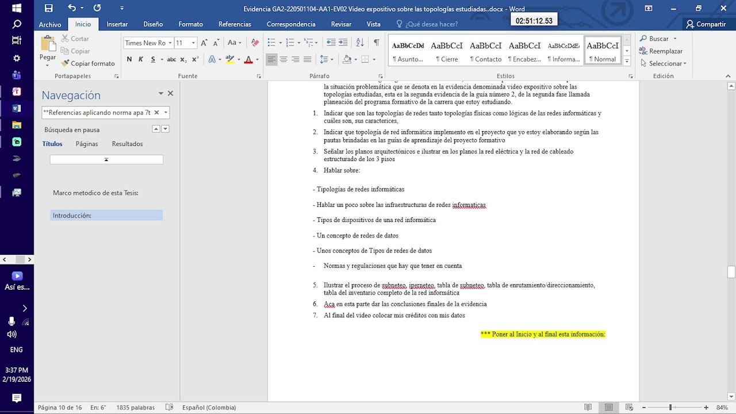Open borders dropdown
Image resolution: width=736 pixels, height=414 pixels.
[374, 59]
